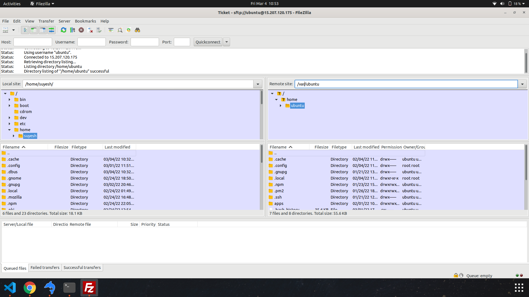The height and width of the screenshot is (297, 529).
Task: Click the Quickconnect button
Action: [208, 42]
